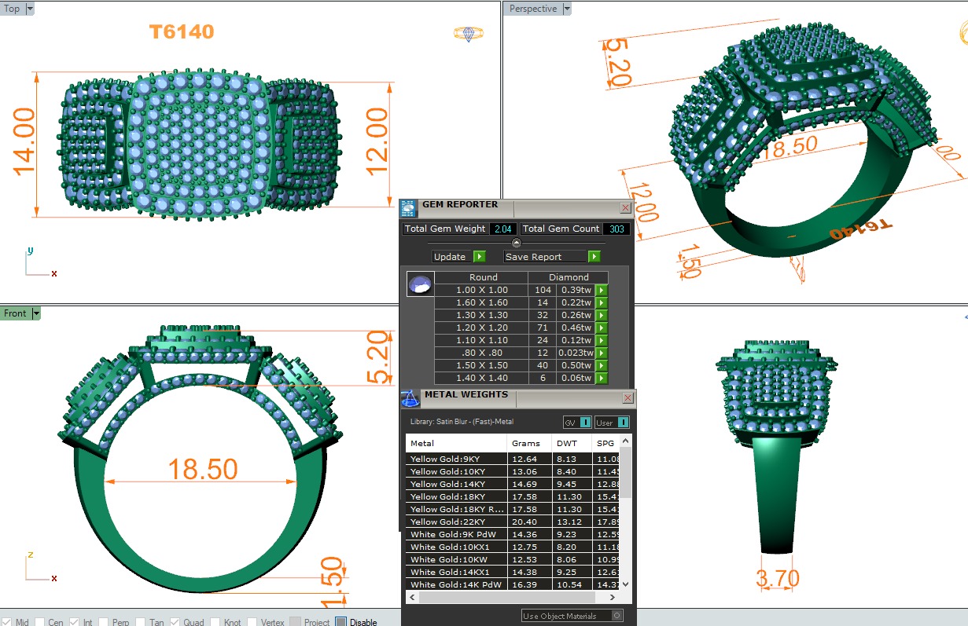Click the round diamond gem thumbnail
968x626 pixels.
[420, 284]
